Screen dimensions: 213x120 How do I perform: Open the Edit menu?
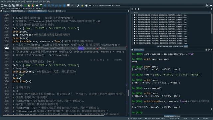[x=5, y=2]
